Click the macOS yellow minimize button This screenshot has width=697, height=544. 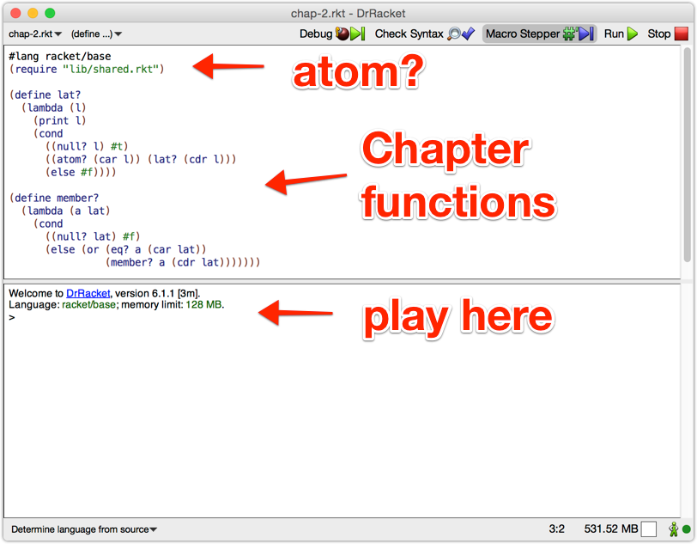click(33, 14)
